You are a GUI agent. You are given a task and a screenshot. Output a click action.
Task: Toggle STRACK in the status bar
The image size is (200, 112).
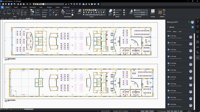pos(151,111)
